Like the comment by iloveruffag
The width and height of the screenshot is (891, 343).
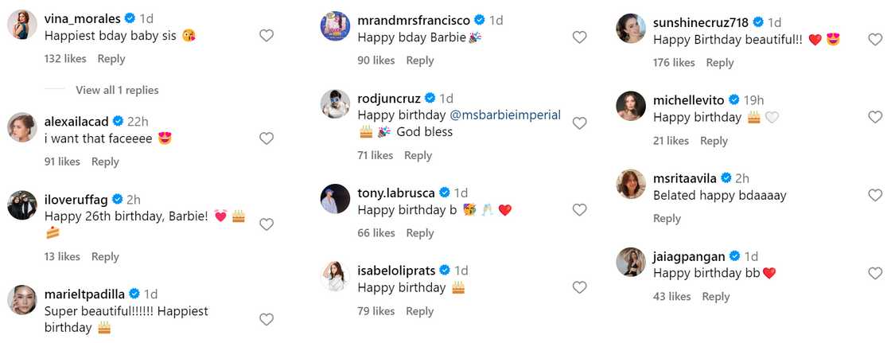(267, 224)
